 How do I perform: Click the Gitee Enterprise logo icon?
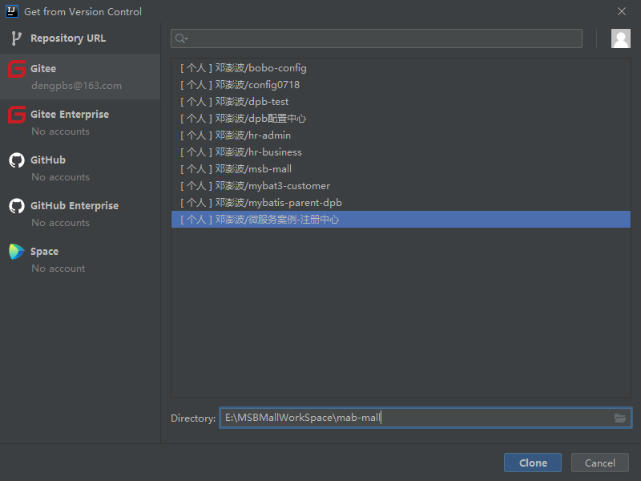[17, 115]
